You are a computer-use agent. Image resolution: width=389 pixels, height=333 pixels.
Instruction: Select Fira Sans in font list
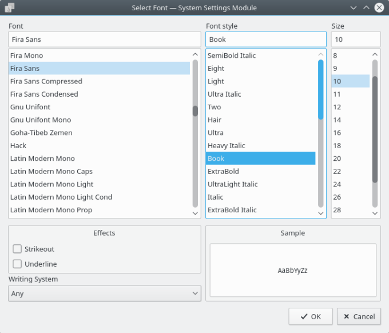click(99, 68)
